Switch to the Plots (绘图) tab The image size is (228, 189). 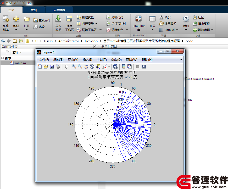click(x=34, y=10)
